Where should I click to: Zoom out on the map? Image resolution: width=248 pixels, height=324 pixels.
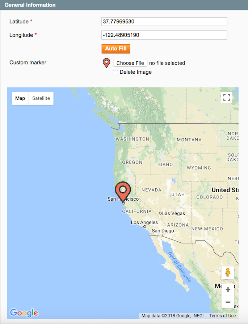coord(228,302)
